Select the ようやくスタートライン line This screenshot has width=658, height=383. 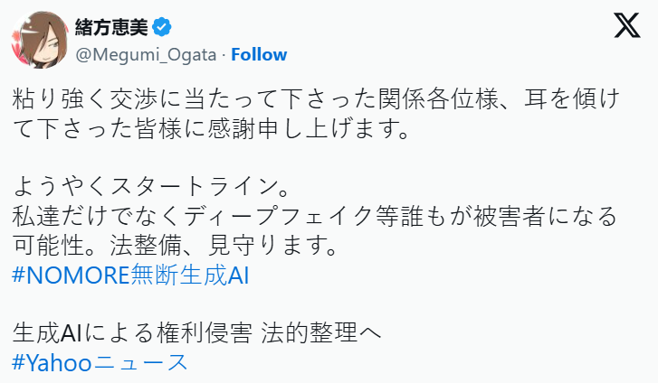(150, 187)
